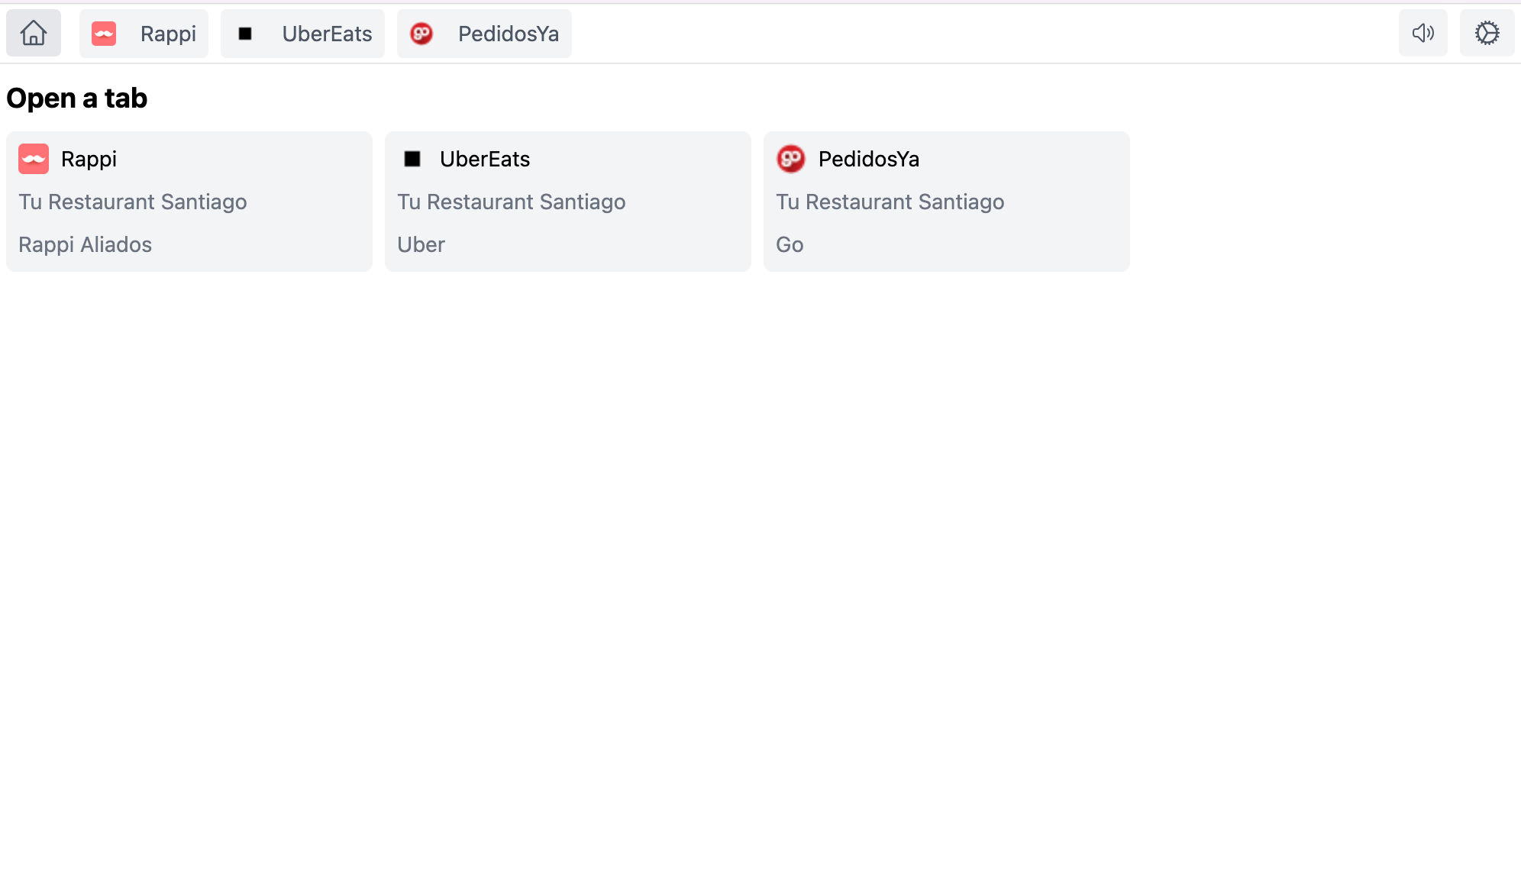1521x872 pixels.
Task: Go to the Home icon button
Action: (34, 34)
